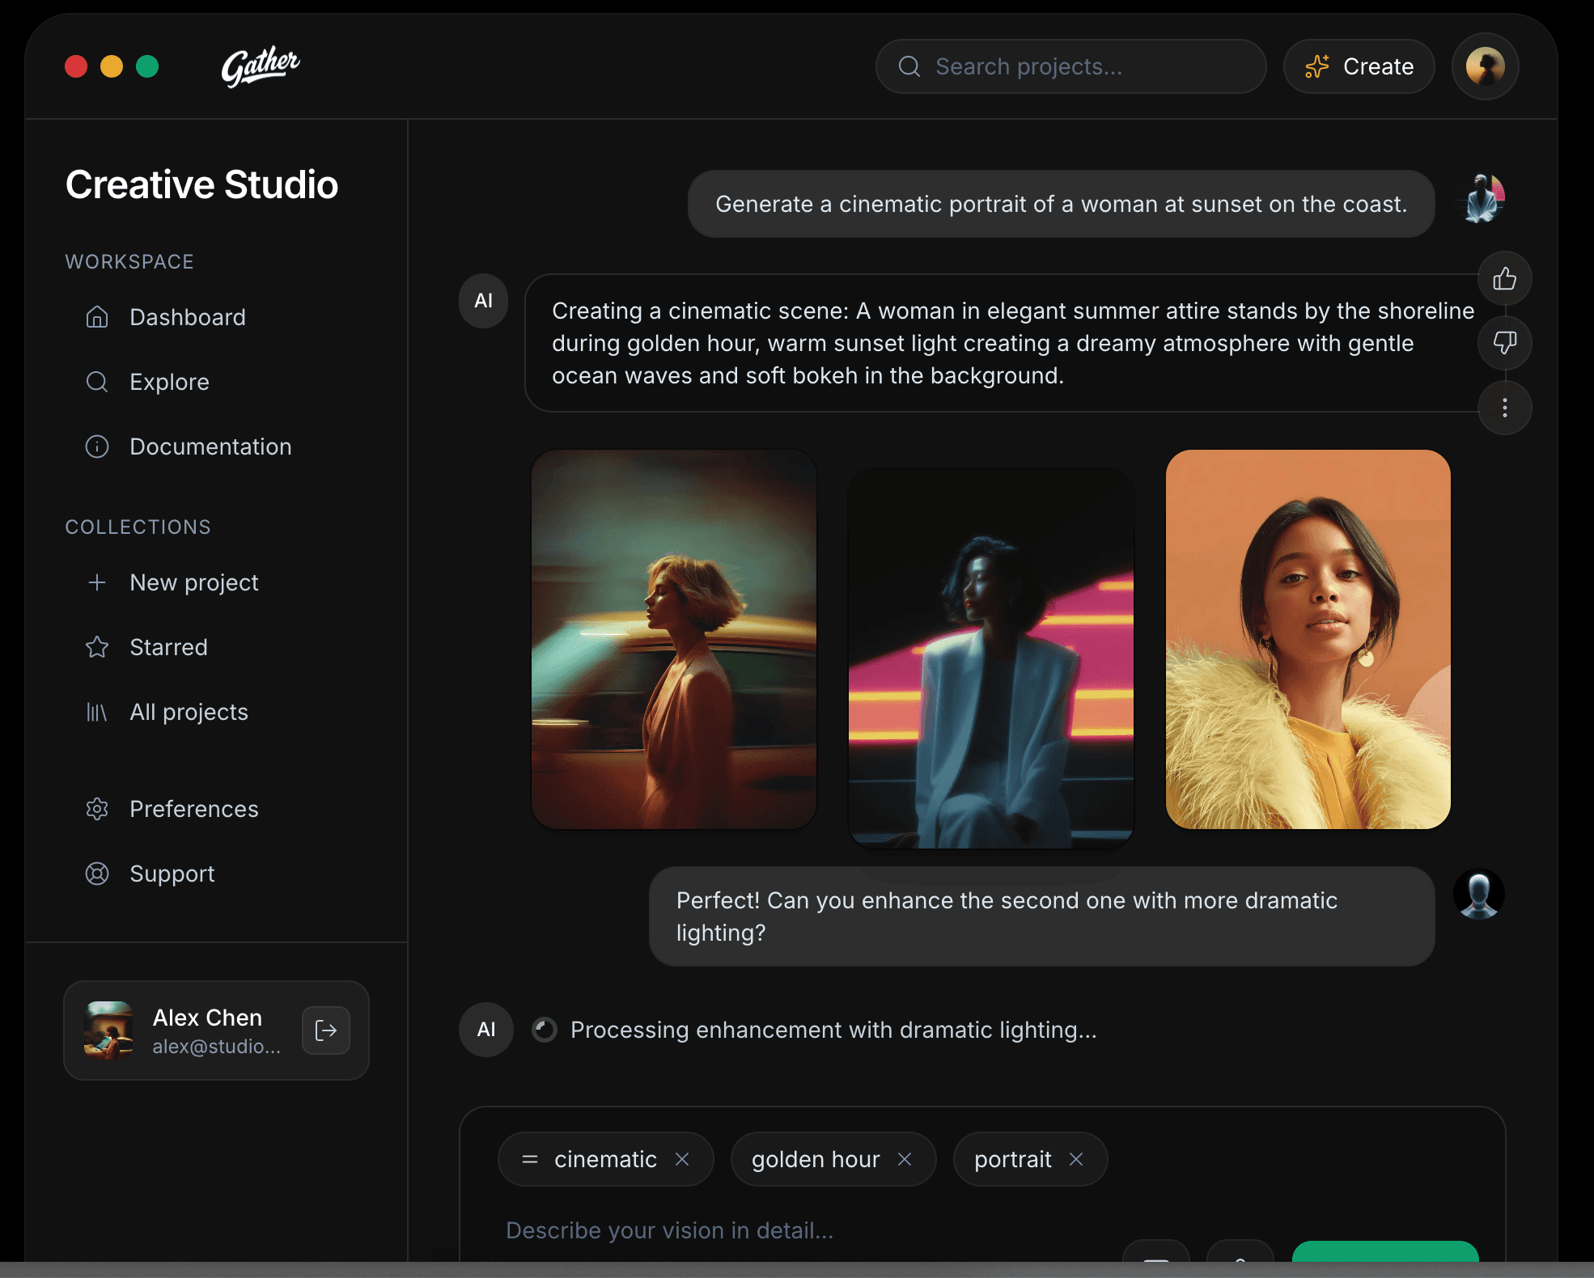Open the profile avatar in top bar
Viewport: 1594px width, 1278px height.
pyautogui.click(x=1485, y=66)
